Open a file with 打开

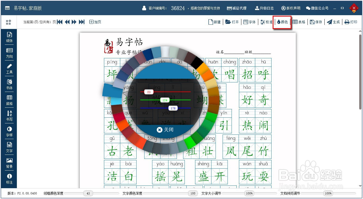point(232,22)
